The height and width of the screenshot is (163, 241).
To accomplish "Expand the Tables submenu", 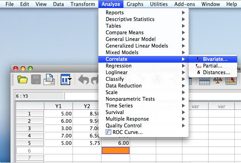I will coord(143,26).
